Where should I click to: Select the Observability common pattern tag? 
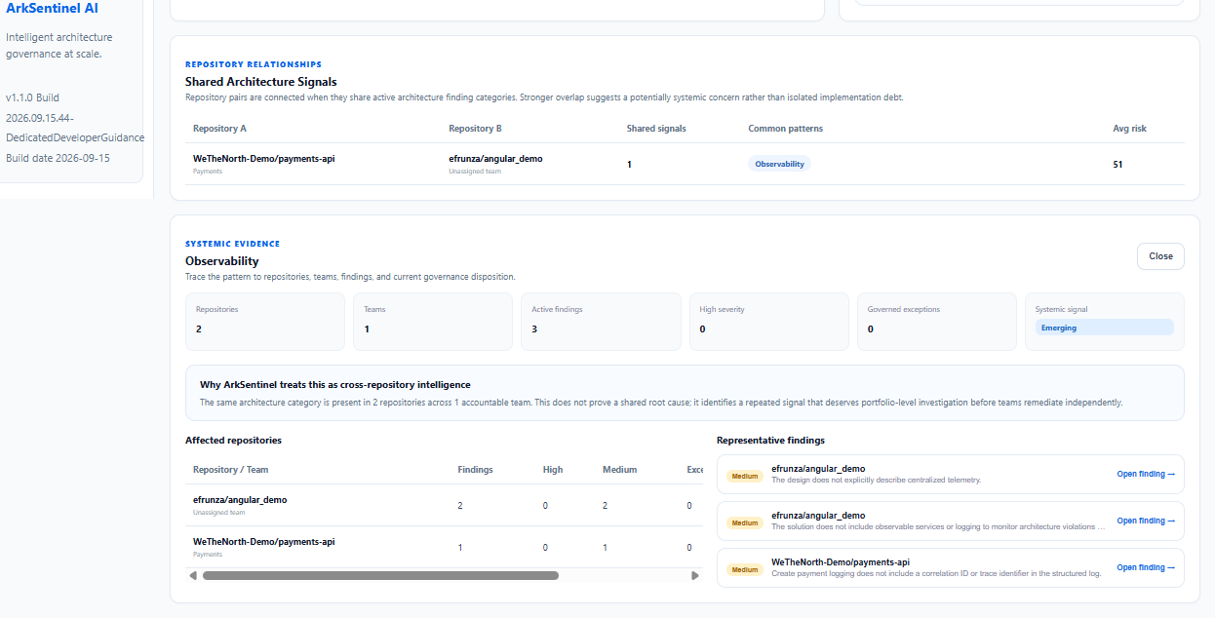779,164
